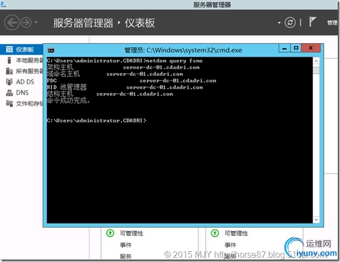
Task: Open the navigation history dropdown arrow
Action: click(x=36, y=22)
